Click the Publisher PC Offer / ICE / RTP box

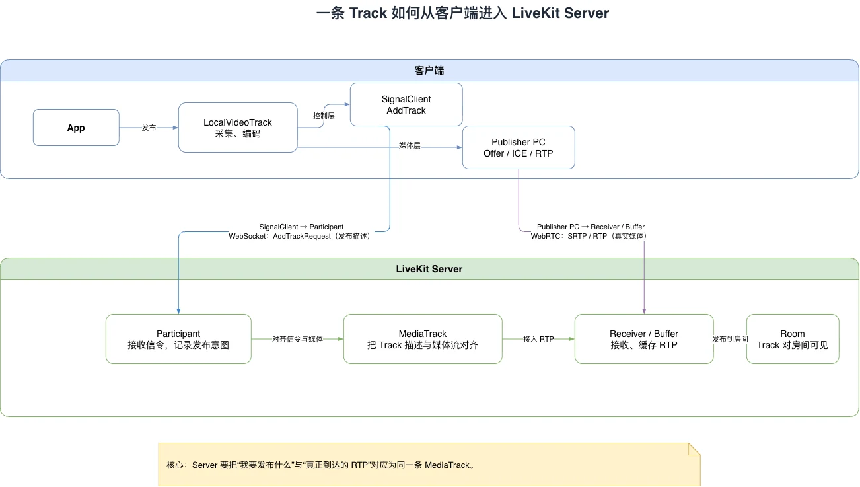pos(519,147)
